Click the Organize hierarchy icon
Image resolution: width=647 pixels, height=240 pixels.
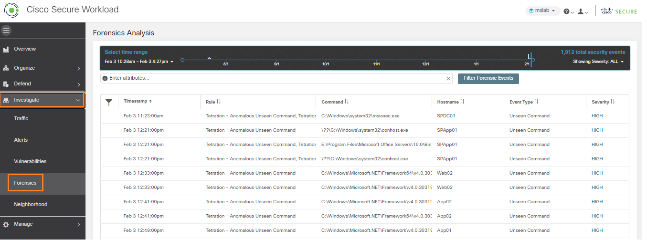[x=6, y=68]
